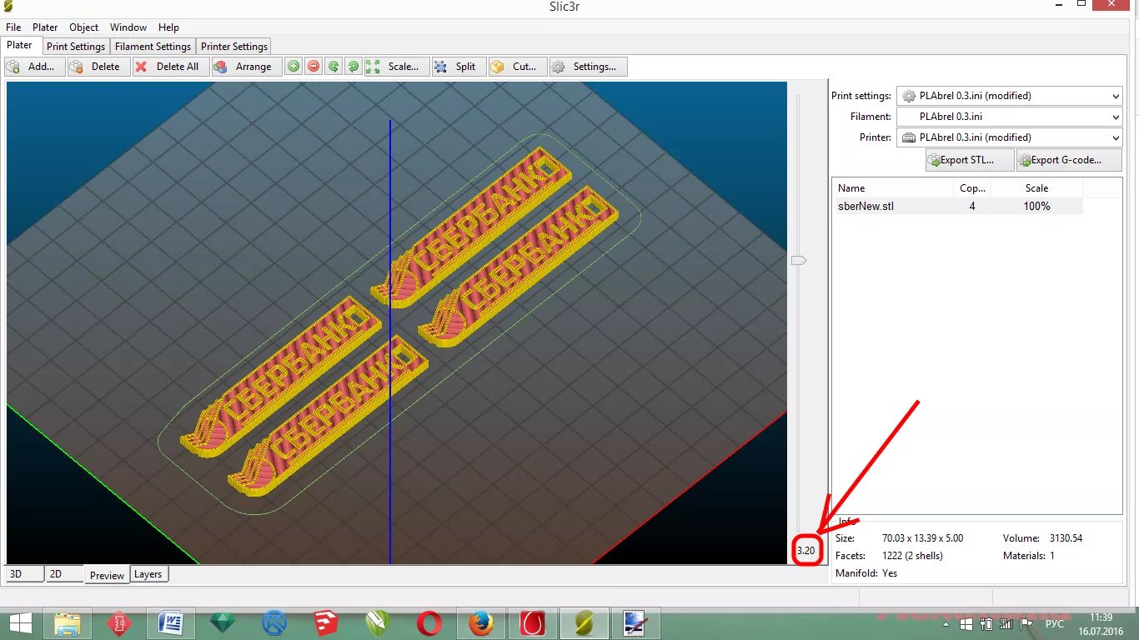Switch to the Filament Settings tab
This screenshot has width=1139, height=640.
(153, 47)
